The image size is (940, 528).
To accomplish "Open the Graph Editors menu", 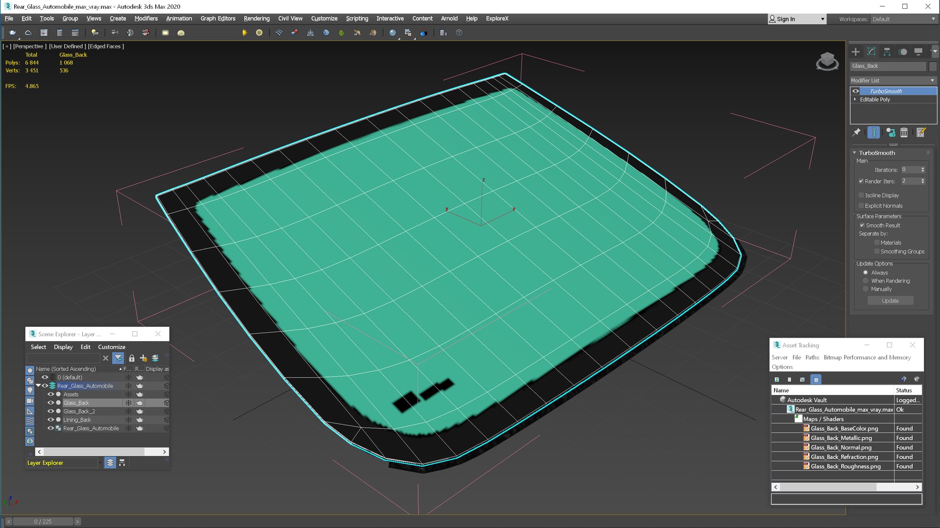I will (218, 19).
